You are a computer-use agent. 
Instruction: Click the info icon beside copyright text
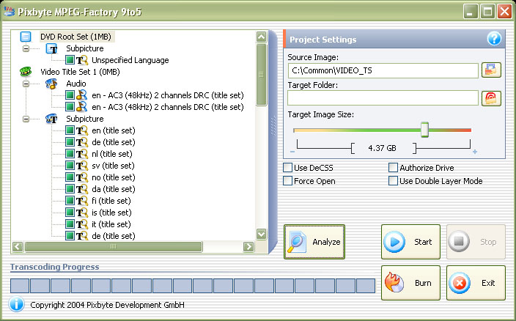[x=16, y=304]
